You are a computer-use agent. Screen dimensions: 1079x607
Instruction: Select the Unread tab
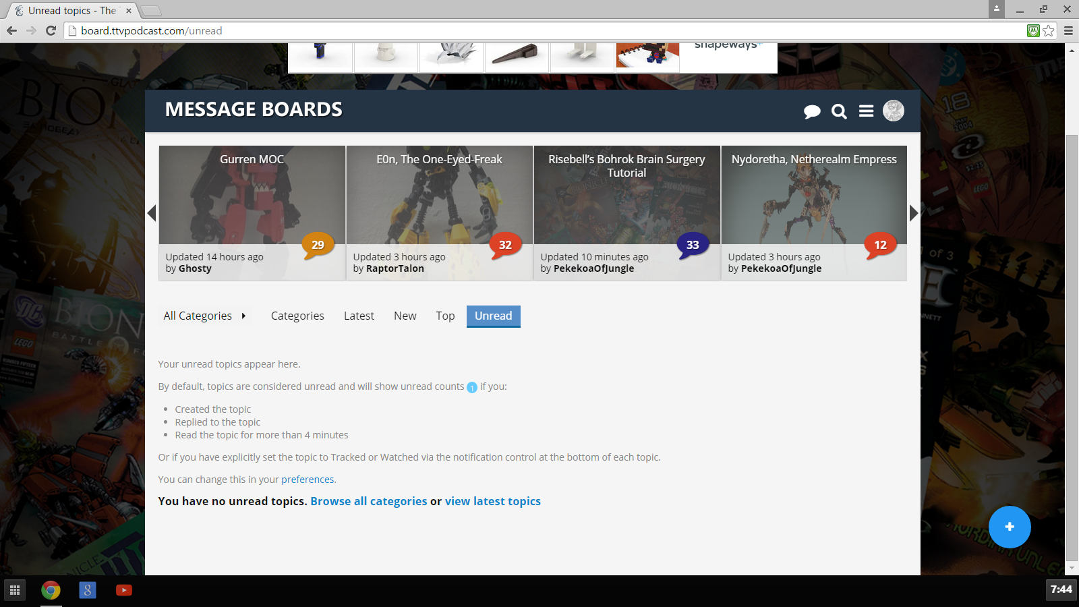point(494,316)
